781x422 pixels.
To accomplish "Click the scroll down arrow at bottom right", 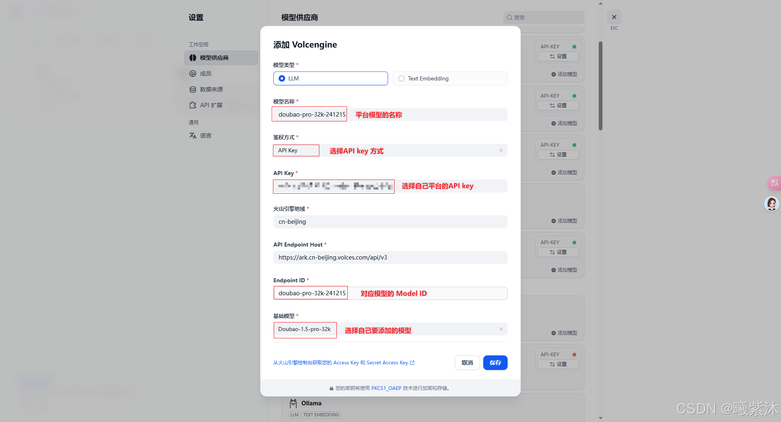I will [600, 418].
